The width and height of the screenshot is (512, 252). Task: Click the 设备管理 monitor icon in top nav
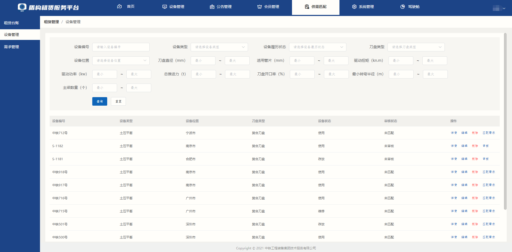coord(165,7)
